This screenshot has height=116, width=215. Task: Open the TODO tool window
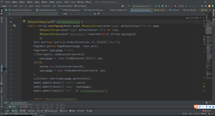[81, 111]
